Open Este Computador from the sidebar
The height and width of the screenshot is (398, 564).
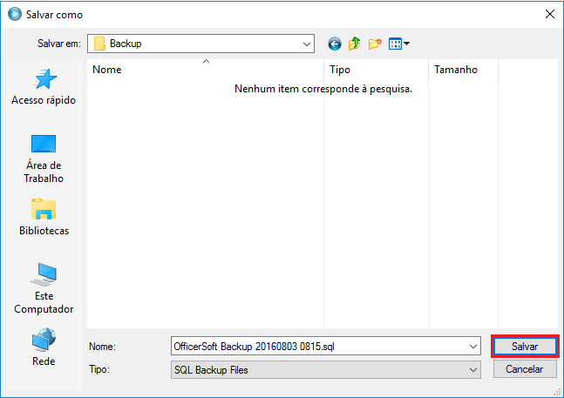(43, 289)
